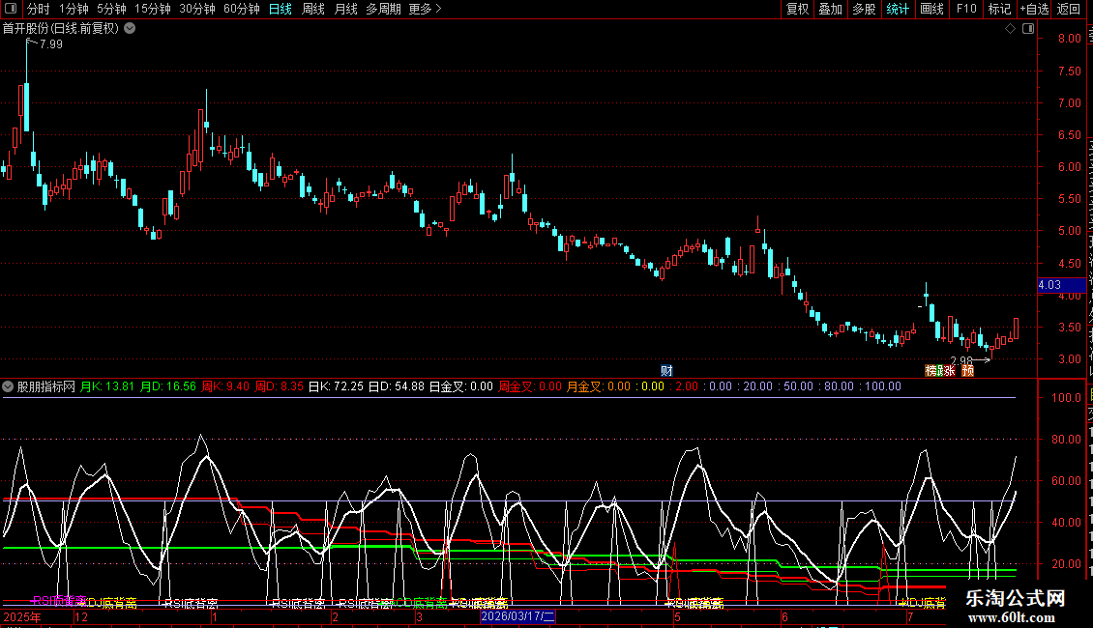Click the 月金叉: 0.00 indicator value
The width and height of the screenshot is (1093, 628).
(598, 386)
